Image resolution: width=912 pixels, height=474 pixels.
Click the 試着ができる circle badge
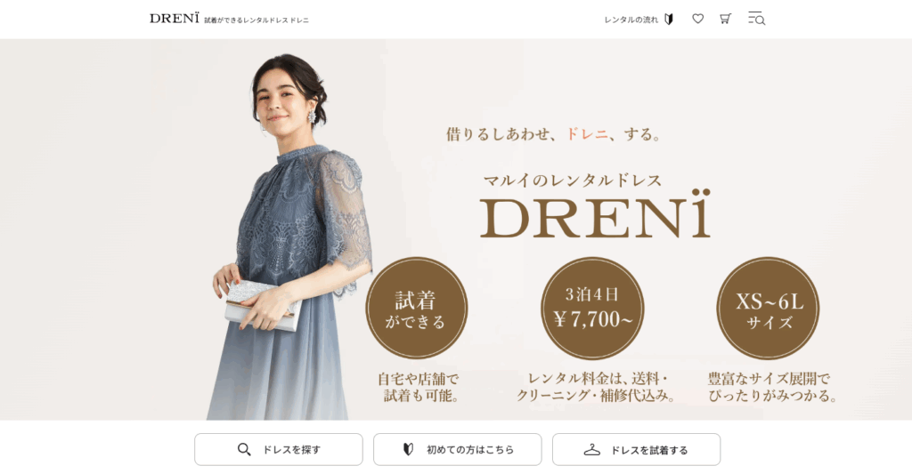click(417, 309)
